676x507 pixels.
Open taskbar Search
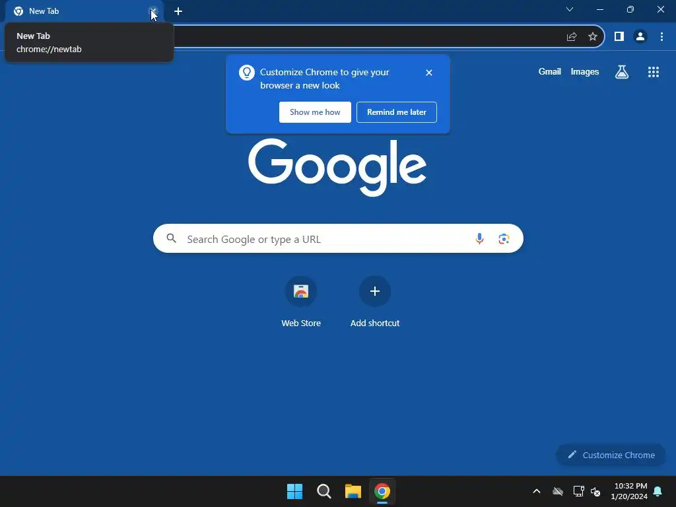[x=323, y=491]
